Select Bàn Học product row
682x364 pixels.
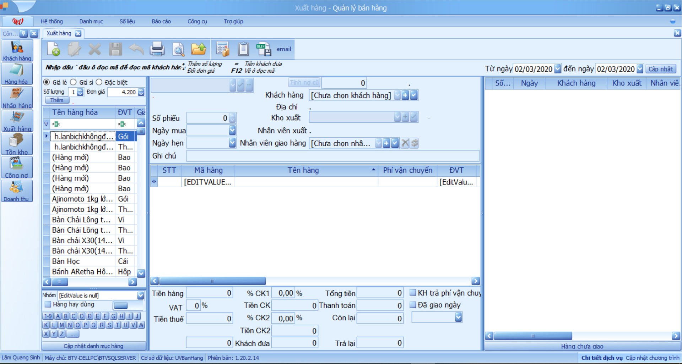coord(90,261)
